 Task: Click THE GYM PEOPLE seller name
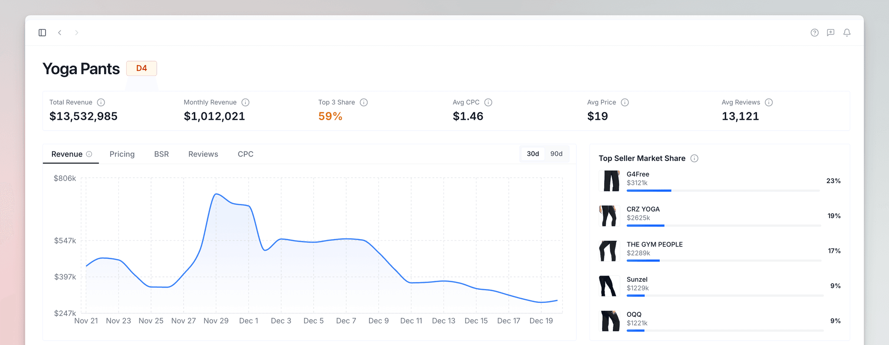(655, 244)
